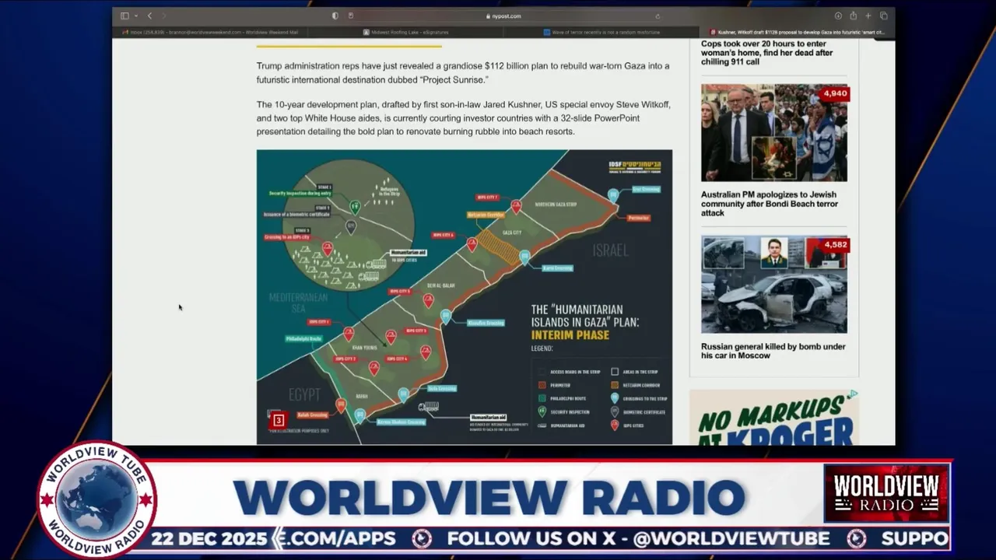This screenshot has width=996, height=560.
Task: Click the 'Project Sunrise' paragraph text
Action: pos(463,73)
